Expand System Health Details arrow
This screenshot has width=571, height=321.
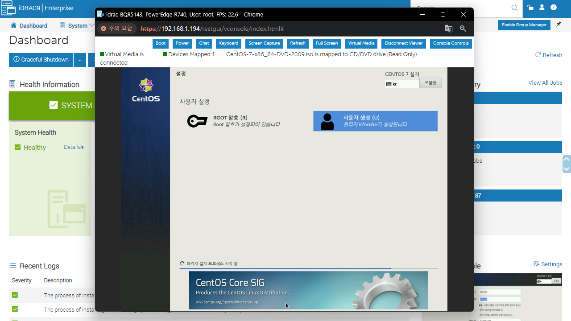coord(83,147)
